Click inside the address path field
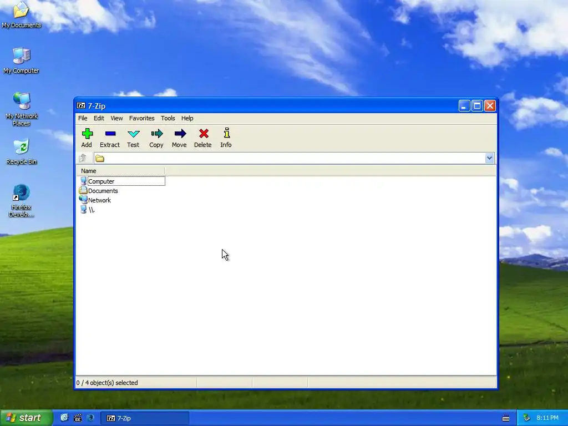The height and width of the screenshot is (426, 568). 293,158
